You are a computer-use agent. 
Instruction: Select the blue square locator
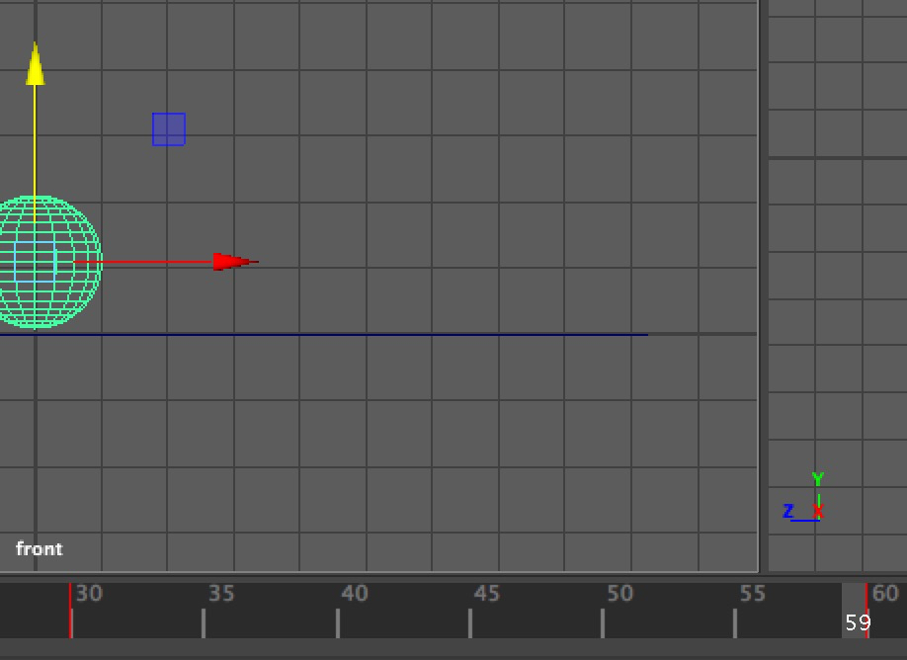tap(169, 129)
